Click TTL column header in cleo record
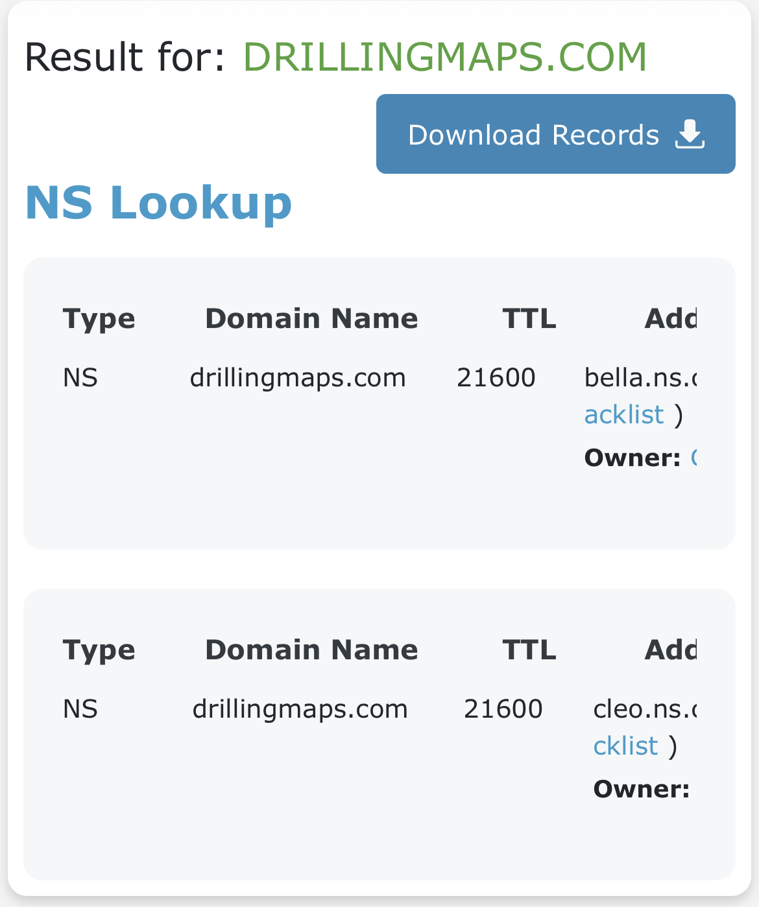The width and height of the screenshot is (759, 907). (x=529, y=650)
